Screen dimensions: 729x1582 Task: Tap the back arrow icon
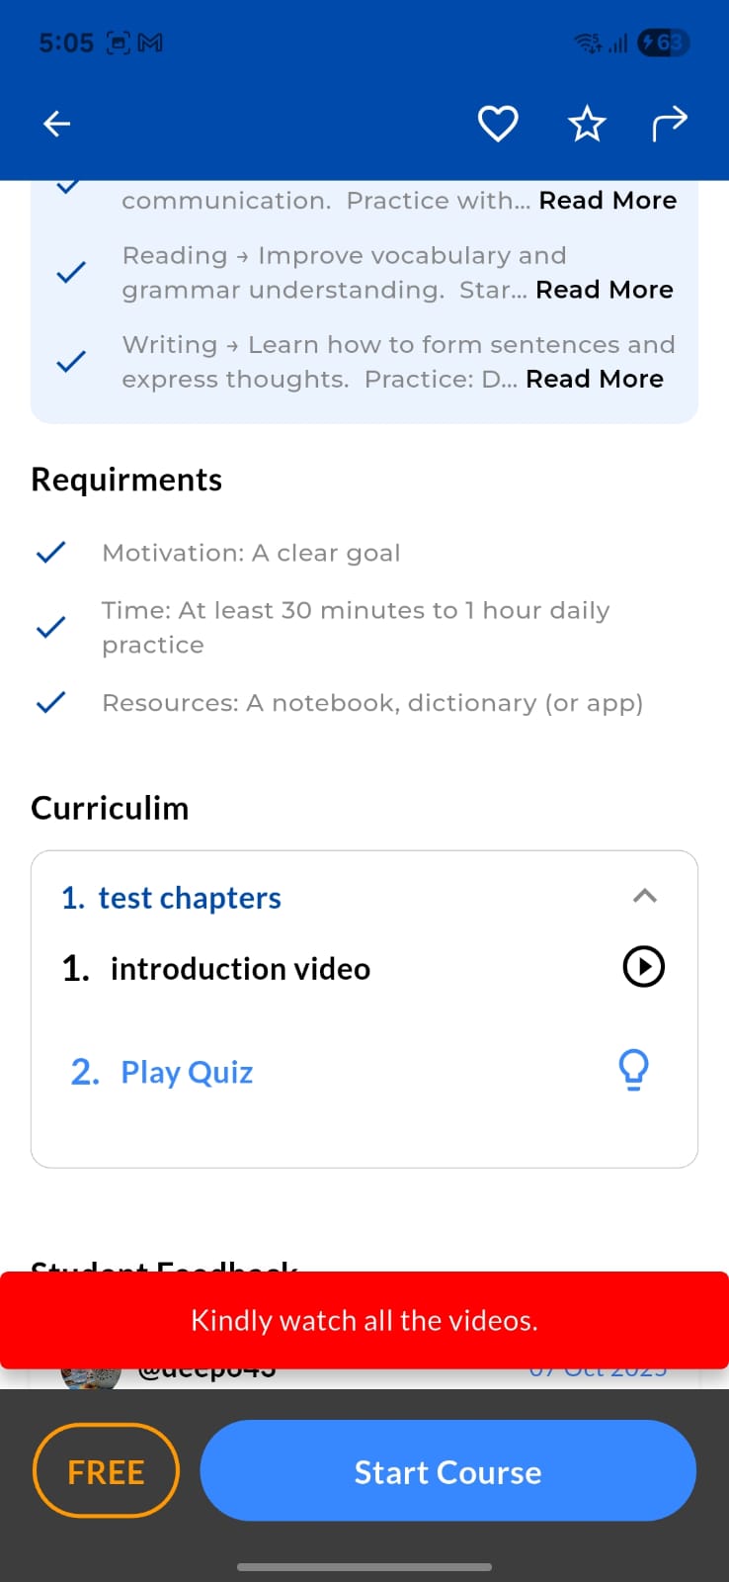(x=57, y=124)
